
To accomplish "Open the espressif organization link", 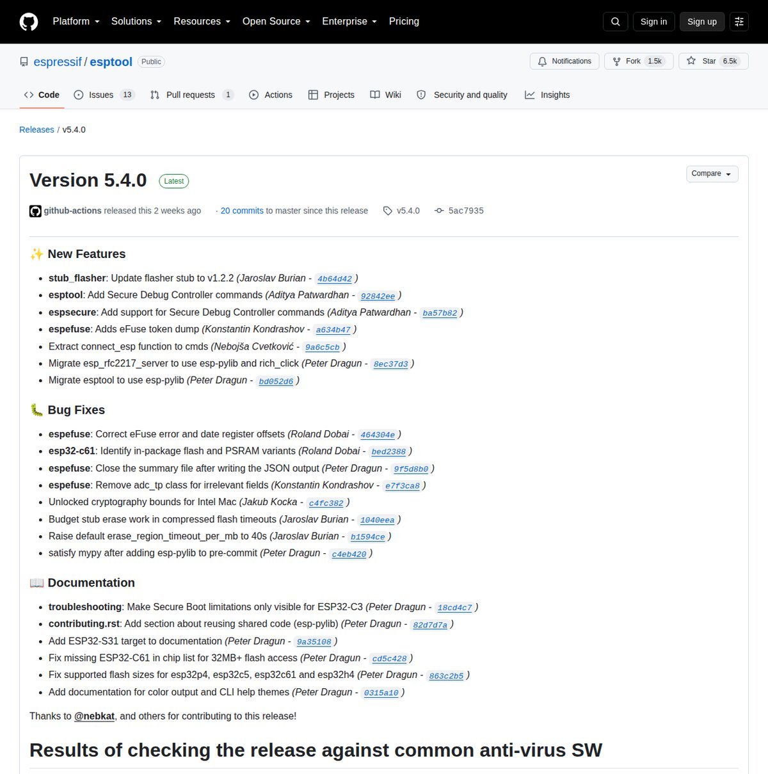I will [58, 62].
